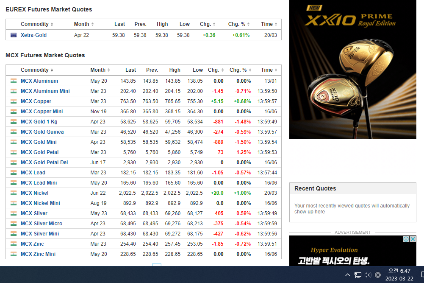
Task: Click the flag icon next to MCX Copper
Action: pos(14,101)
